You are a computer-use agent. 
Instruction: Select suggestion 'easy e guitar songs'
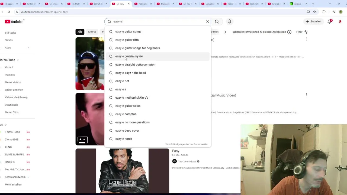coord(158,32)
